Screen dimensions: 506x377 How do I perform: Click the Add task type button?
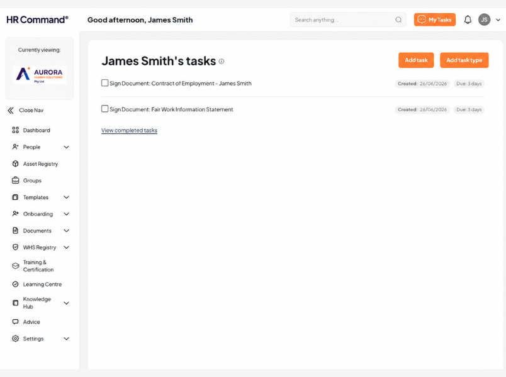[464, 60]
